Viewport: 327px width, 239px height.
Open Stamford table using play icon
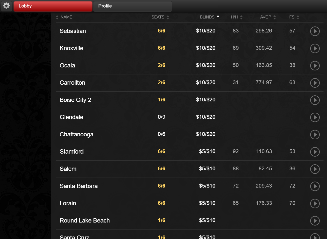315,152
